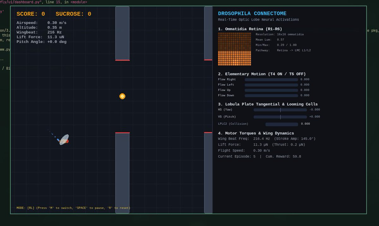The width and height of the screenshot is (379, 226).
Task: Click the Motor Torques & Wing Dynamics heading
Action: click(x=256, y=133)
